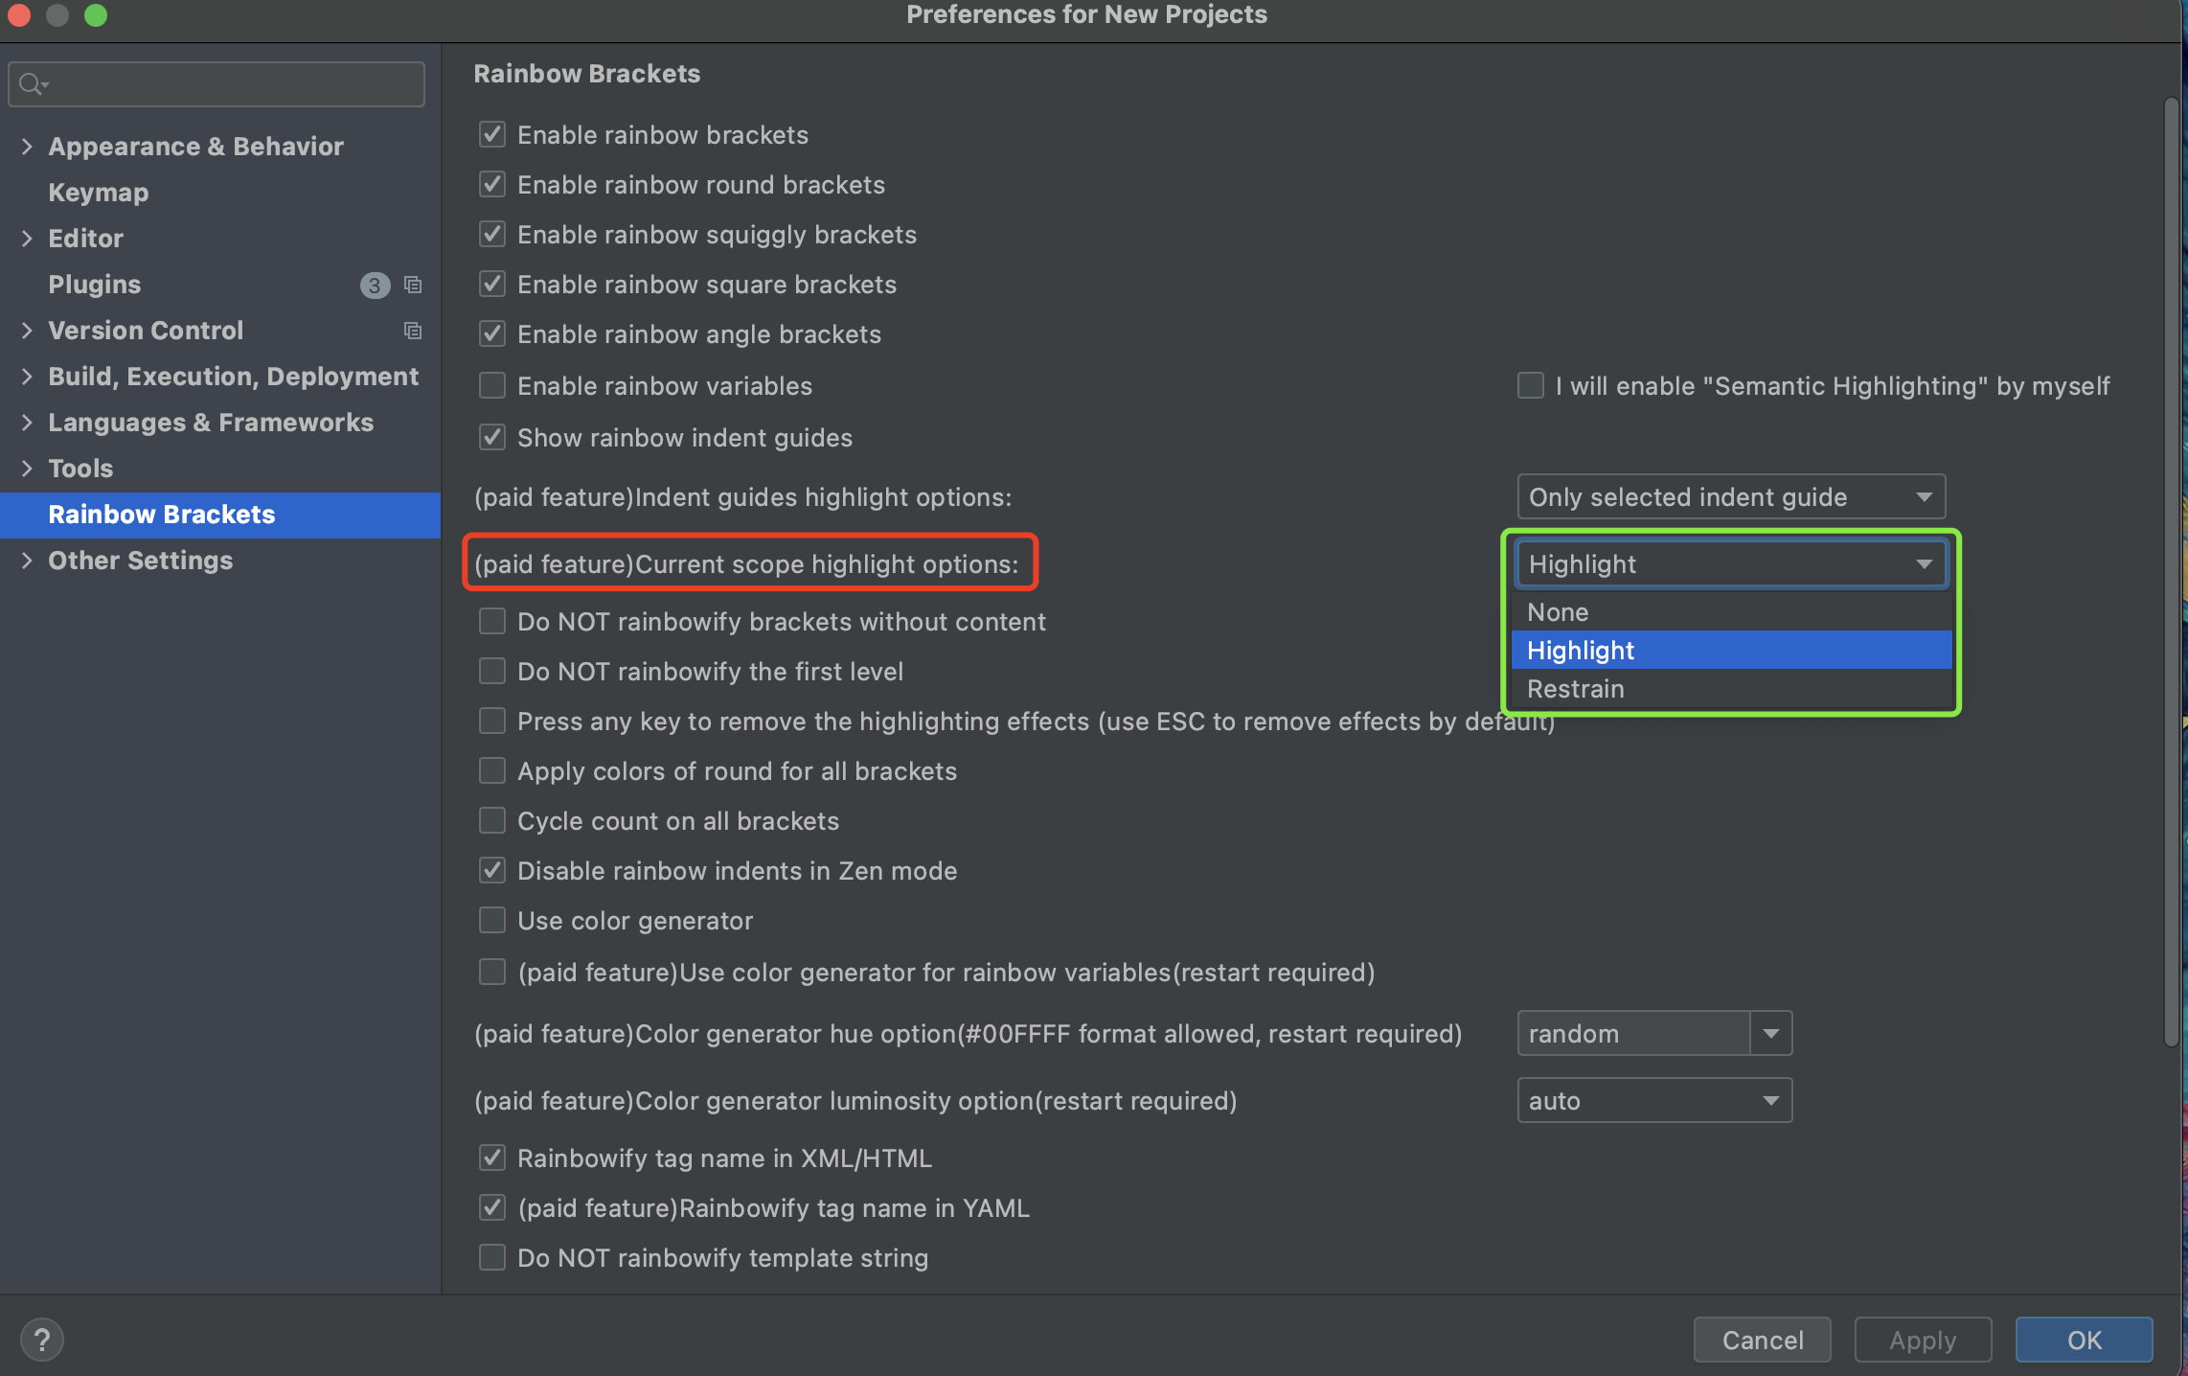
Task: Expand Appearance & Behavior tree node
Action: point(27,147)
